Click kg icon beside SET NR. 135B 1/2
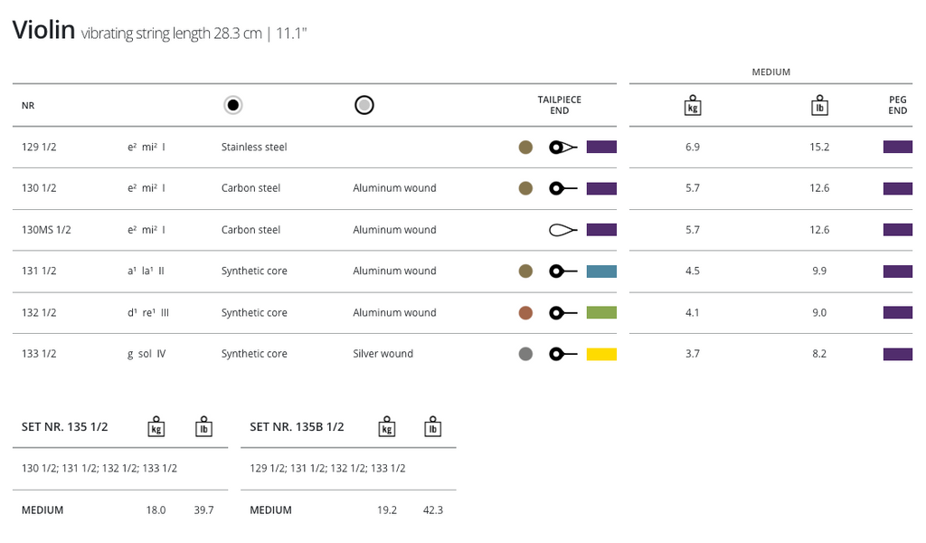The height and width of the screenshot is (543, 926). [387, 426]
